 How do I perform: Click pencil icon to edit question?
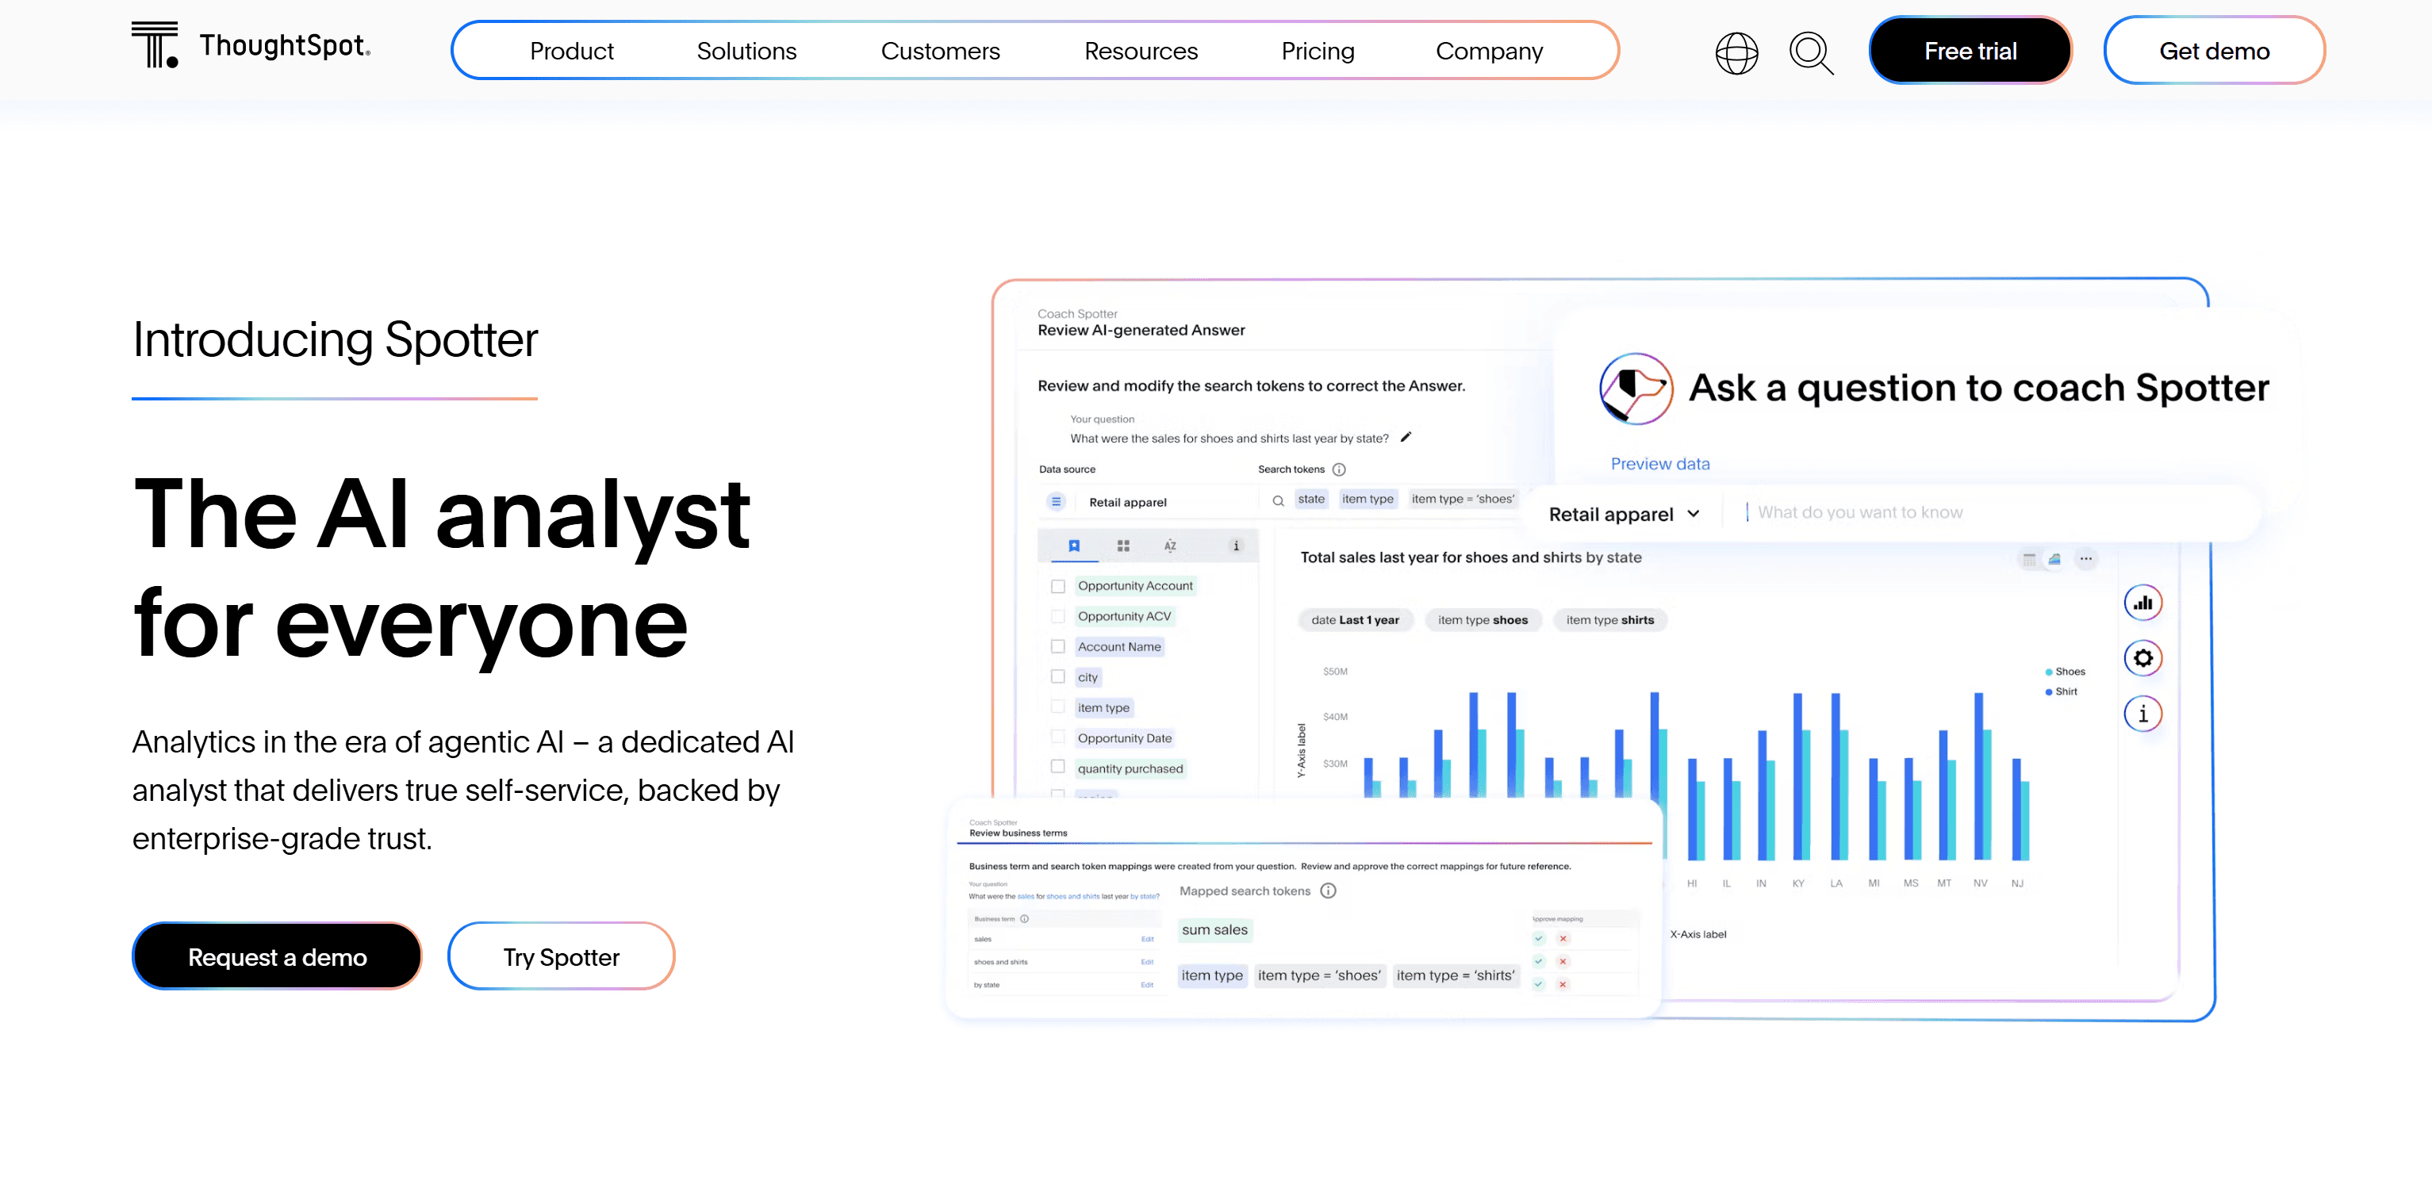pos(1406,437)
